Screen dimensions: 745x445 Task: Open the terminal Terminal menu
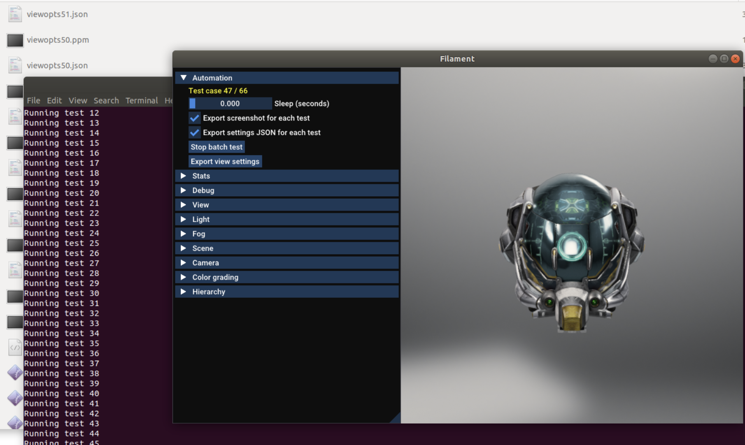pyautogui.click(x=142, y=100)
